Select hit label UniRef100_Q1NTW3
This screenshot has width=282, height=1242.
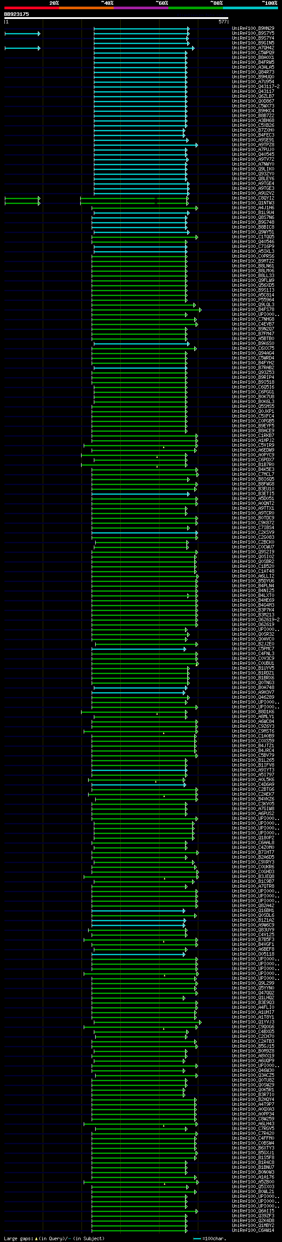tap(253, 203)
